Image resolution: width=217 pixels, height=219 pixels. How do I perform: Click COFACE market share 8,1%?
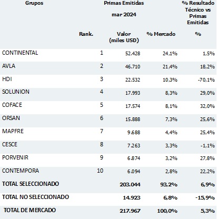(171, 106)
